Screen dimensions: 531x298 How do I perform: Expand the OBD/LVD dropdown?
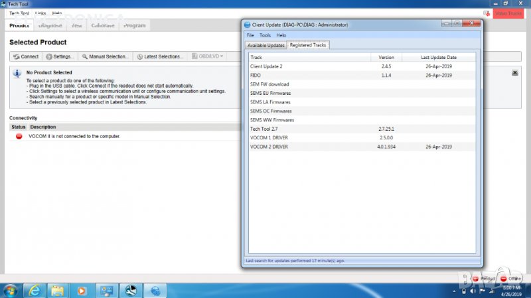[208, 56]
